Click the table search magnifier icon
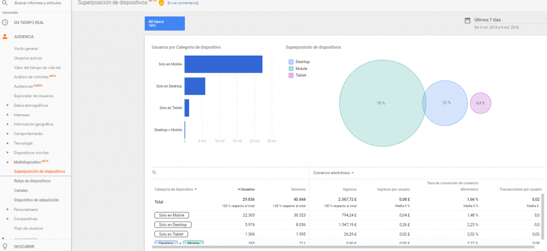This screenshot has height=251, width=547. pos(154,172)
